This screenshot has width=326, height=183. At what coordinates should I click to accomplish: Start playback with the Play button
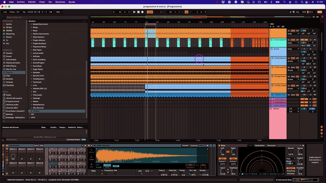134,12
